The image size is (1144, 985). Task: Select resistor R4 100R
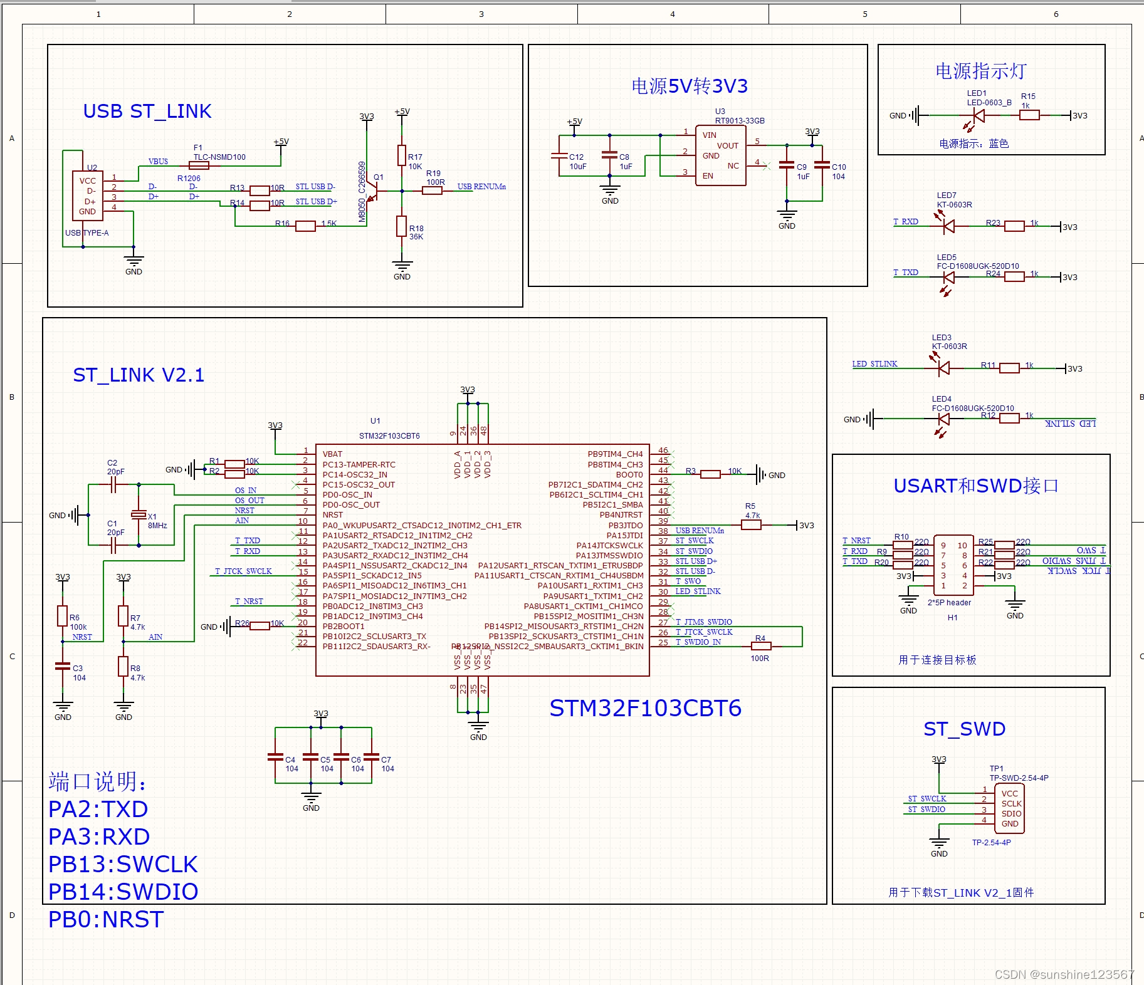pos(761,645)
